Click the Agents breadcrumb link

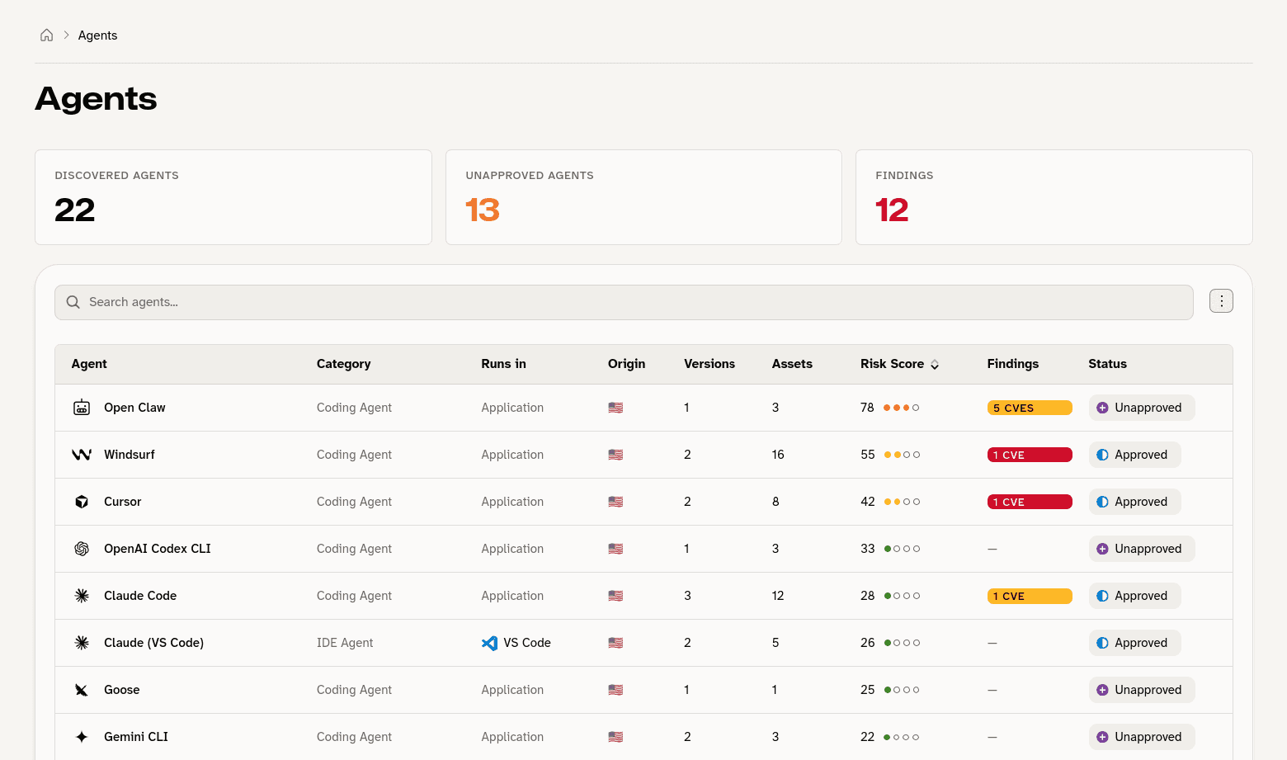[x=97, y=35]
